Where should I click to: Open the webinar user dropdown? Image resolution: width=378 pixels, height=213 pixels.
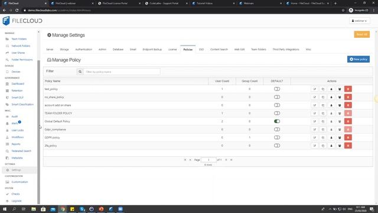click(359, 21)
